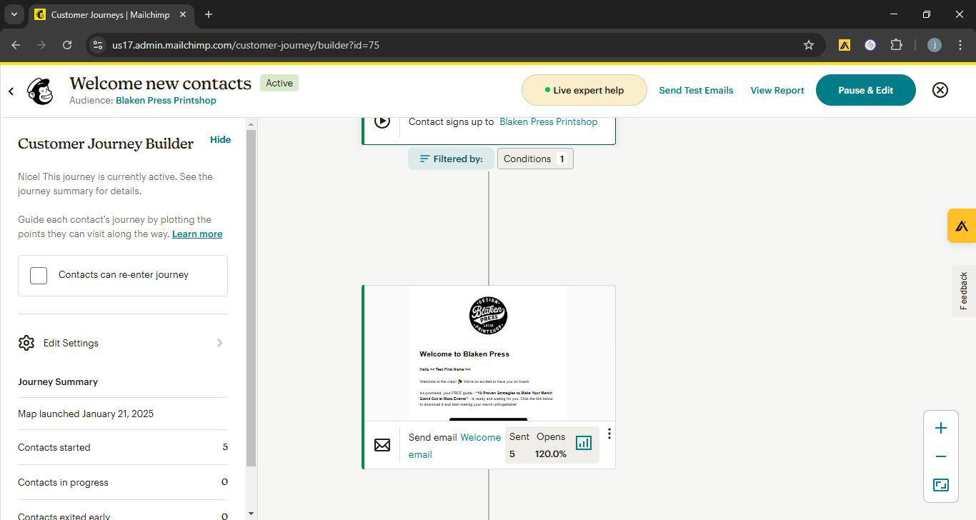Click the Filtered by label

tap(451, 159)
